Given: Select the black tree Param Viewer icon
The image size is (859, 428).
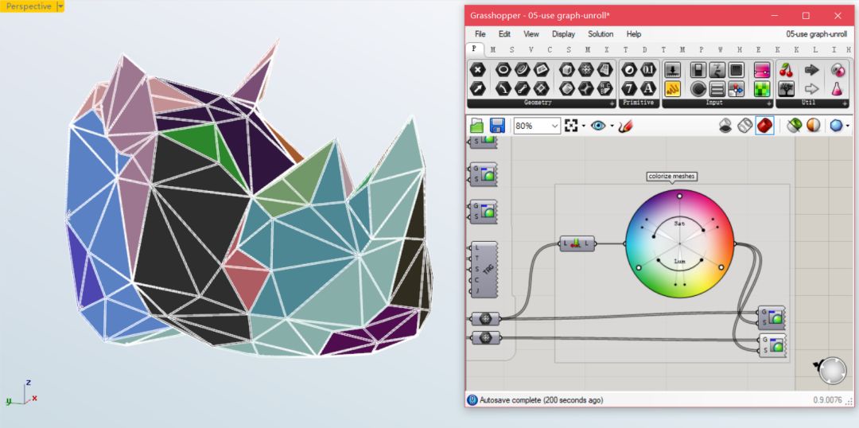Looking at the screenshot, I should 786,88.
